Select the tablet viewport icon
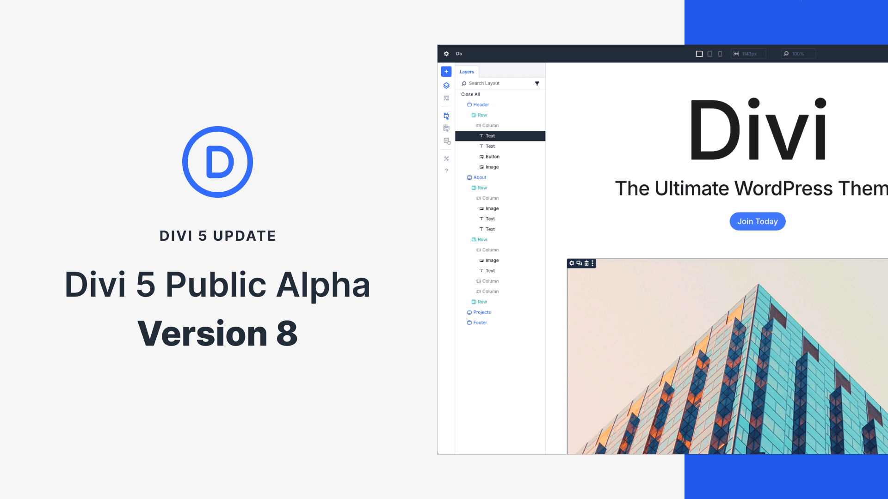This screenshot has width=888, height=499. tap(710, 54)
